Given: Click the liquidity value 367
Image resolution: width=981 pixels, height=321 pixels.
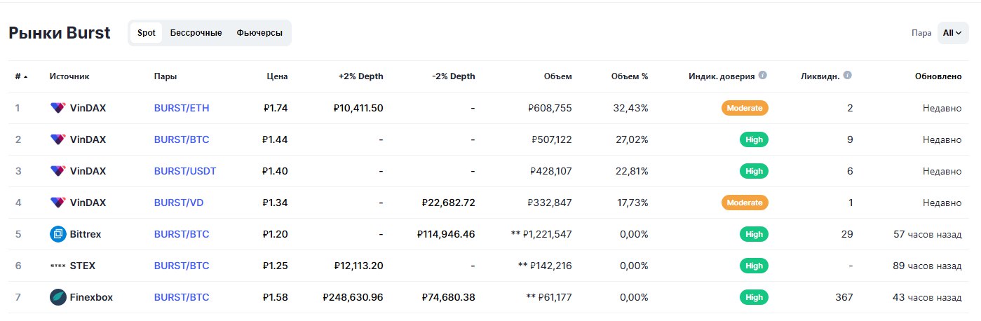Looking at the screenshot, I should pyautogui.click(x=844, y=297).
